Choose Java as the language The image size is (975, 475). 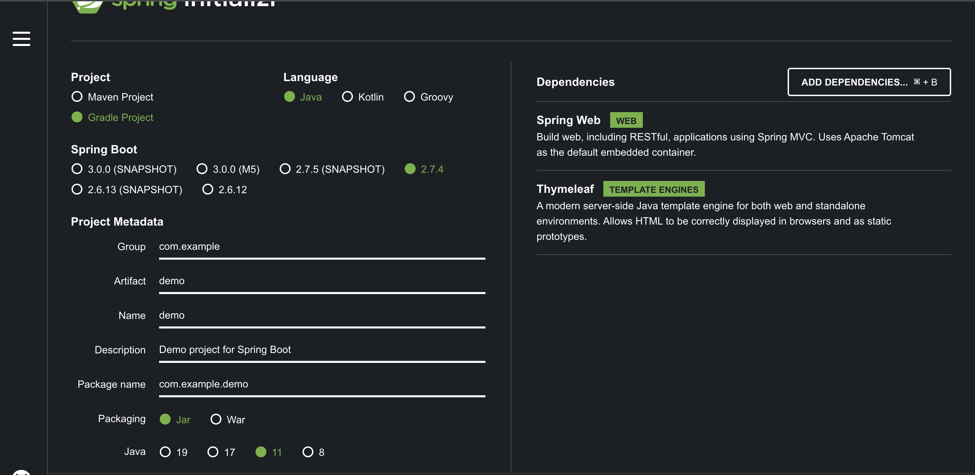pos(303,97)
